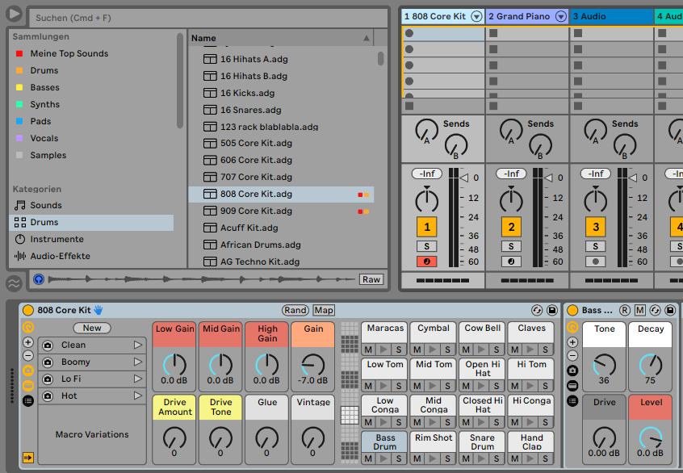Viewport: 683px width, 473px height.
Task: Click the save preset icon on Bass Drum device
Action: 671,311
